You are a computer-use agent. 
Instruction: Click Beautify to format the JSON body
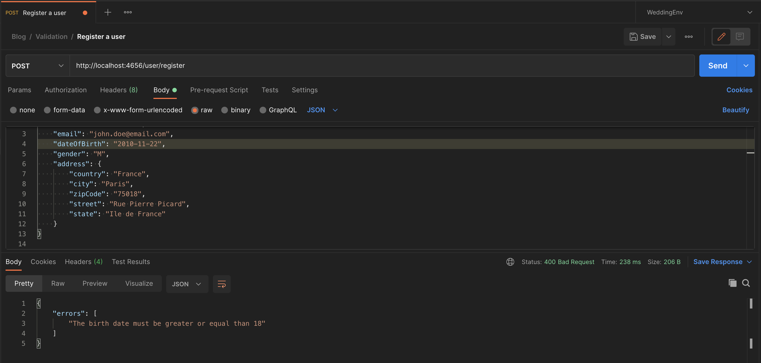[x=736, y=110]
